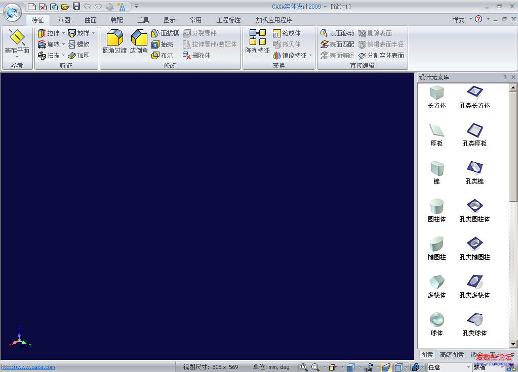518x372 pixels.
Task: Click the down arrow of the library scrollbar
Action: [x=513, y=344]
